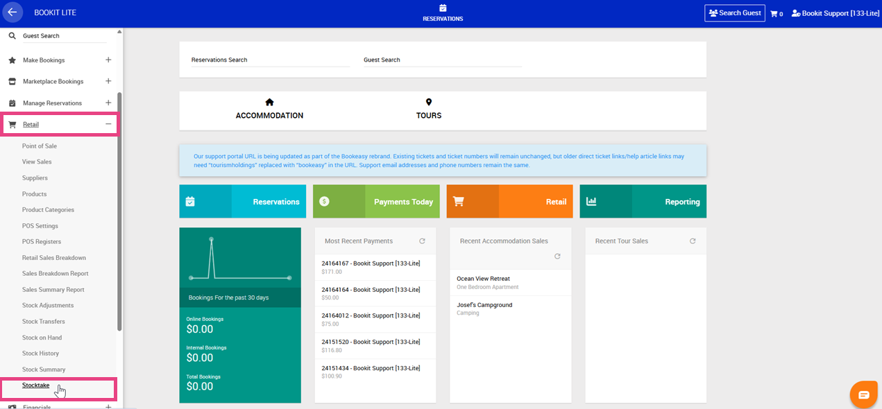The height and width of the screenshot is (409, 882).
Task: Focus the sidebar Guest Search field
Action: 65,36
